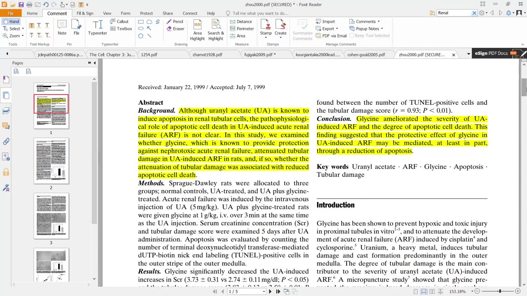Switch to the Fill & Sign tab

[x=85, y=13]
